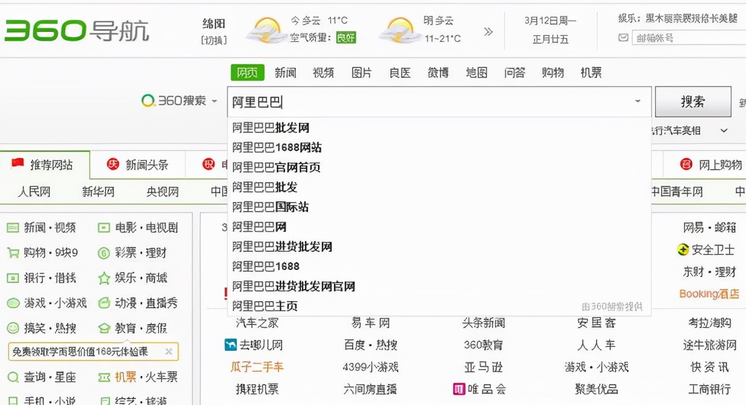The image size is (746, 405).
Task: Click the 切换 city switch link
Action: (215, 41)
